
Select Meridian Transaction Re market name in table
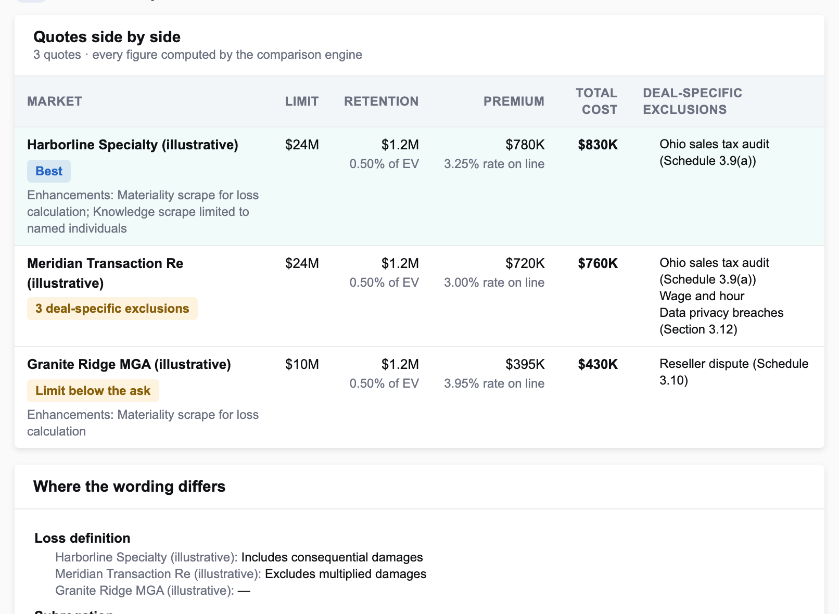(x=105, y=273)
